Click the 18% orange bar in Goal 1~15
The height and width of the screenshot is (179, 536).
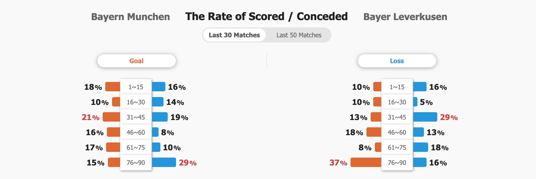[x=113, y=87]
